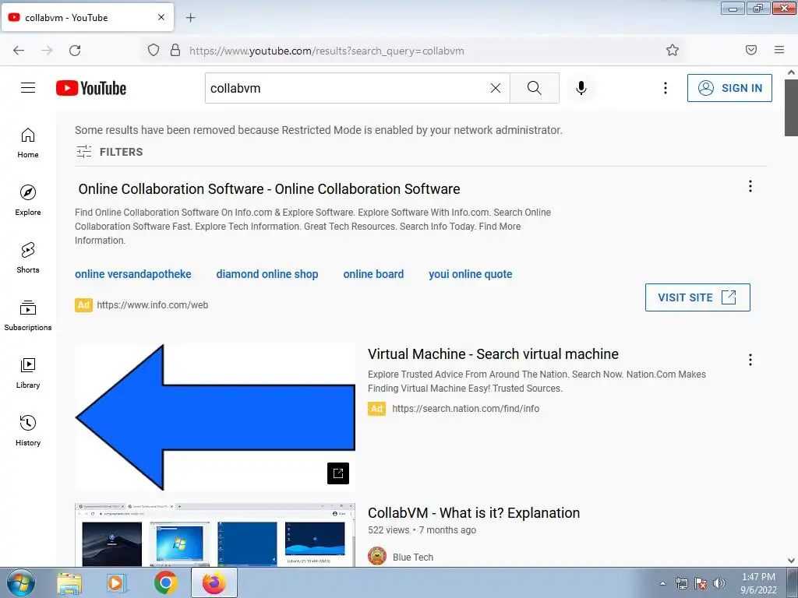The image size is (798, 598).
Task: Click the volume speaker tray icon
Action: 719,583
